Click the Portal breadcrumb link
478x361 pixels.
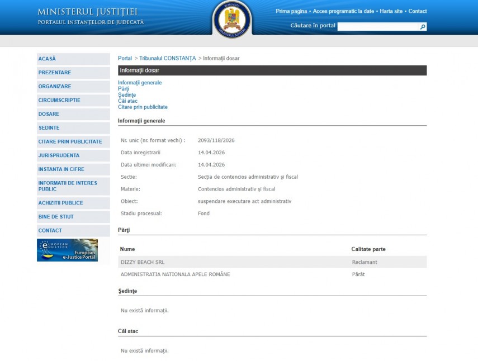125,59
